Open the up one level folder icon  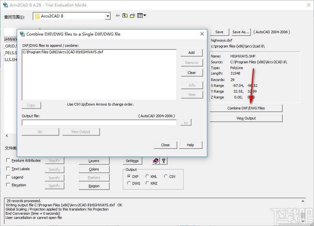click(x=125, y=15)
